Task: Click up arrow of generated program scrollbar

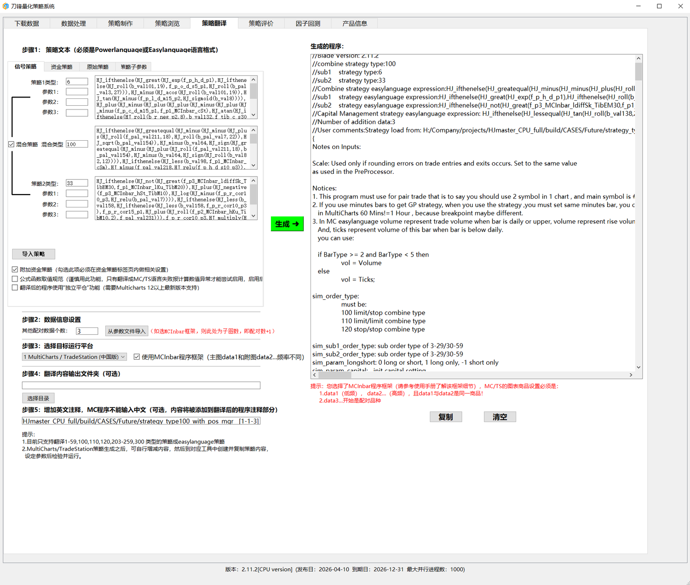Action: 638,58
